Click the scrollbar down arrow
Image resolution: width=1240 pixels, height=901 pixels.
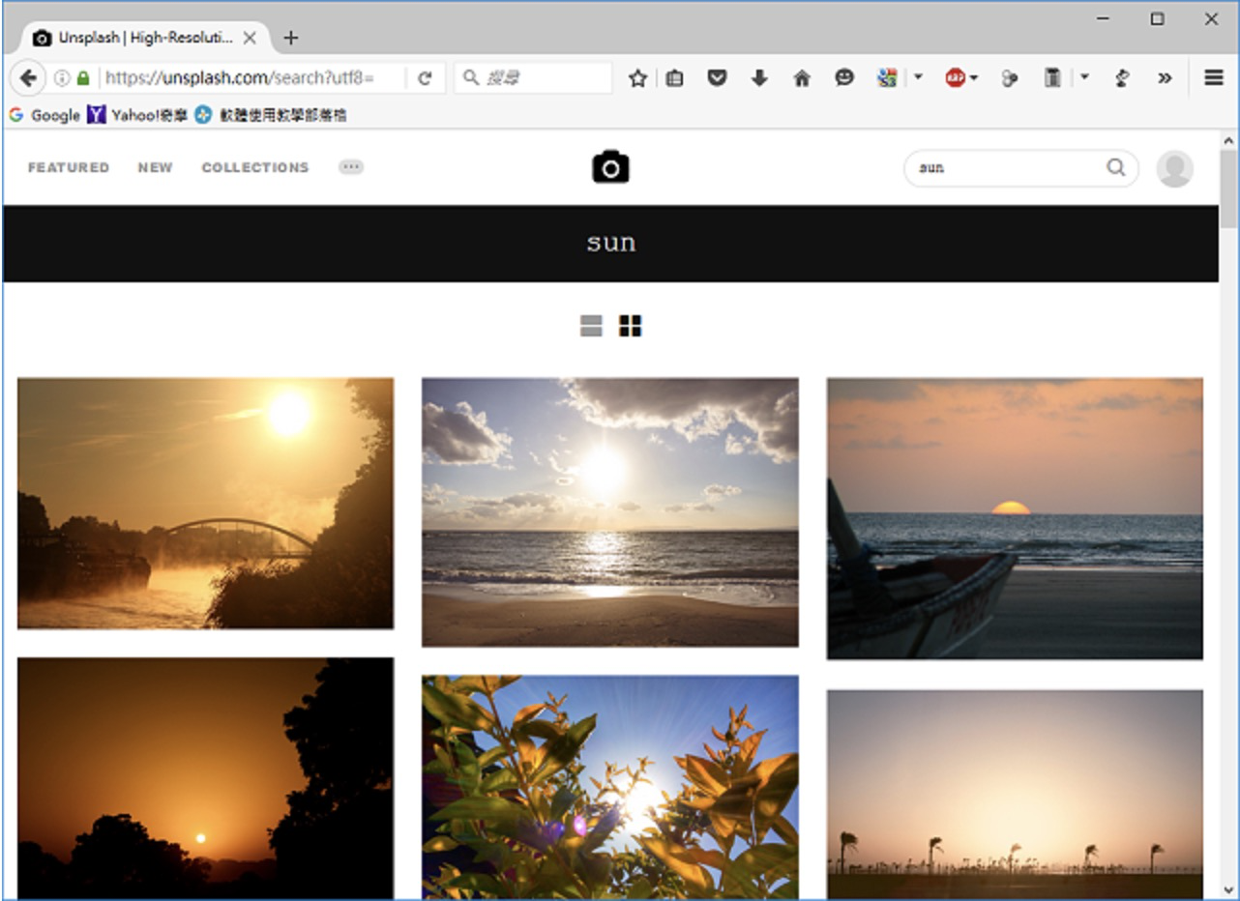(x=1229, y=889)
